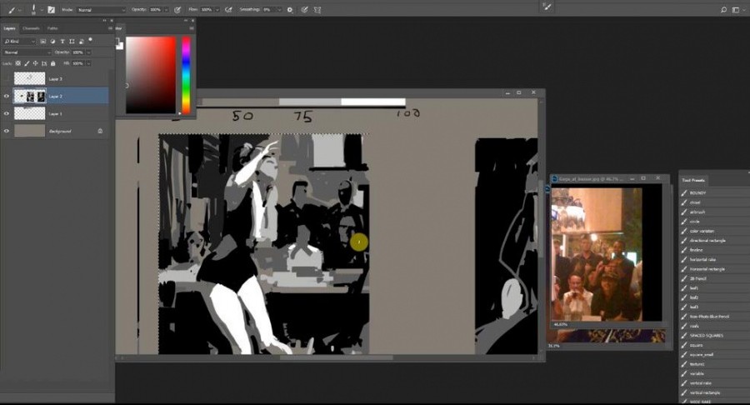Select Layer 1 thumbnail

30,113
